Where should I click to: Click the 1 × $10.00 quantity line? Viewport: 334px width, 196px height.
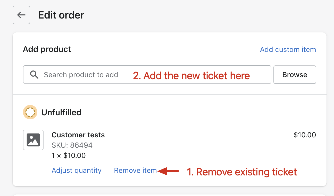click(x=69, y=155)
